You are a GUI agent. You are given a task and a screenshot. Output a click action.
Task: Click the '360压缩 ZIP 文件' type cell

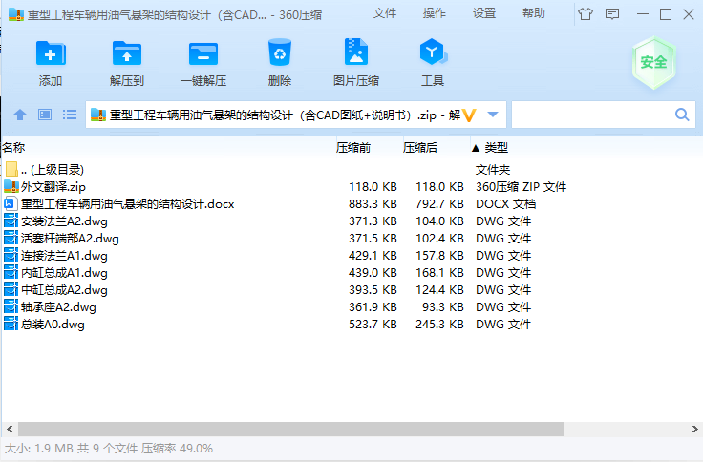point(521,187)
